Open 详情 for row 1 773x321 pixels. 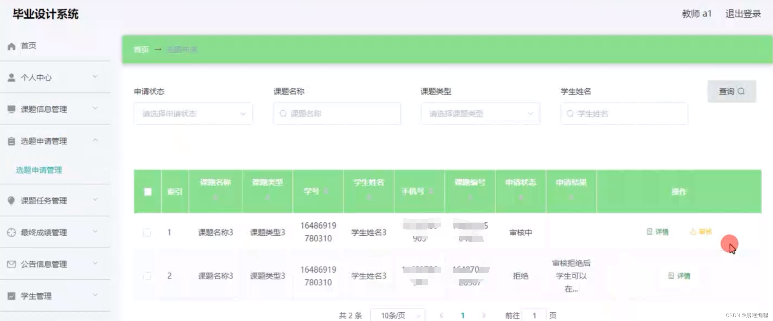(x=658, y=232)
